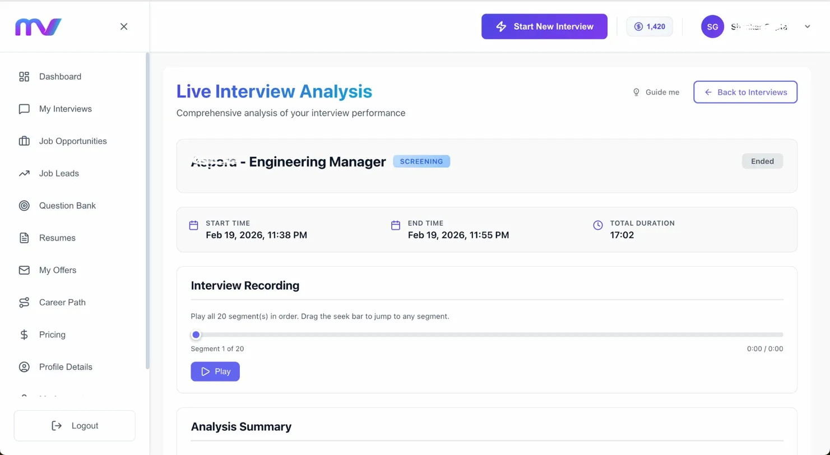Click the Guide me lightbulb icon
The height and width of the screenshot is (455, 830).
(x=636, y=92)
